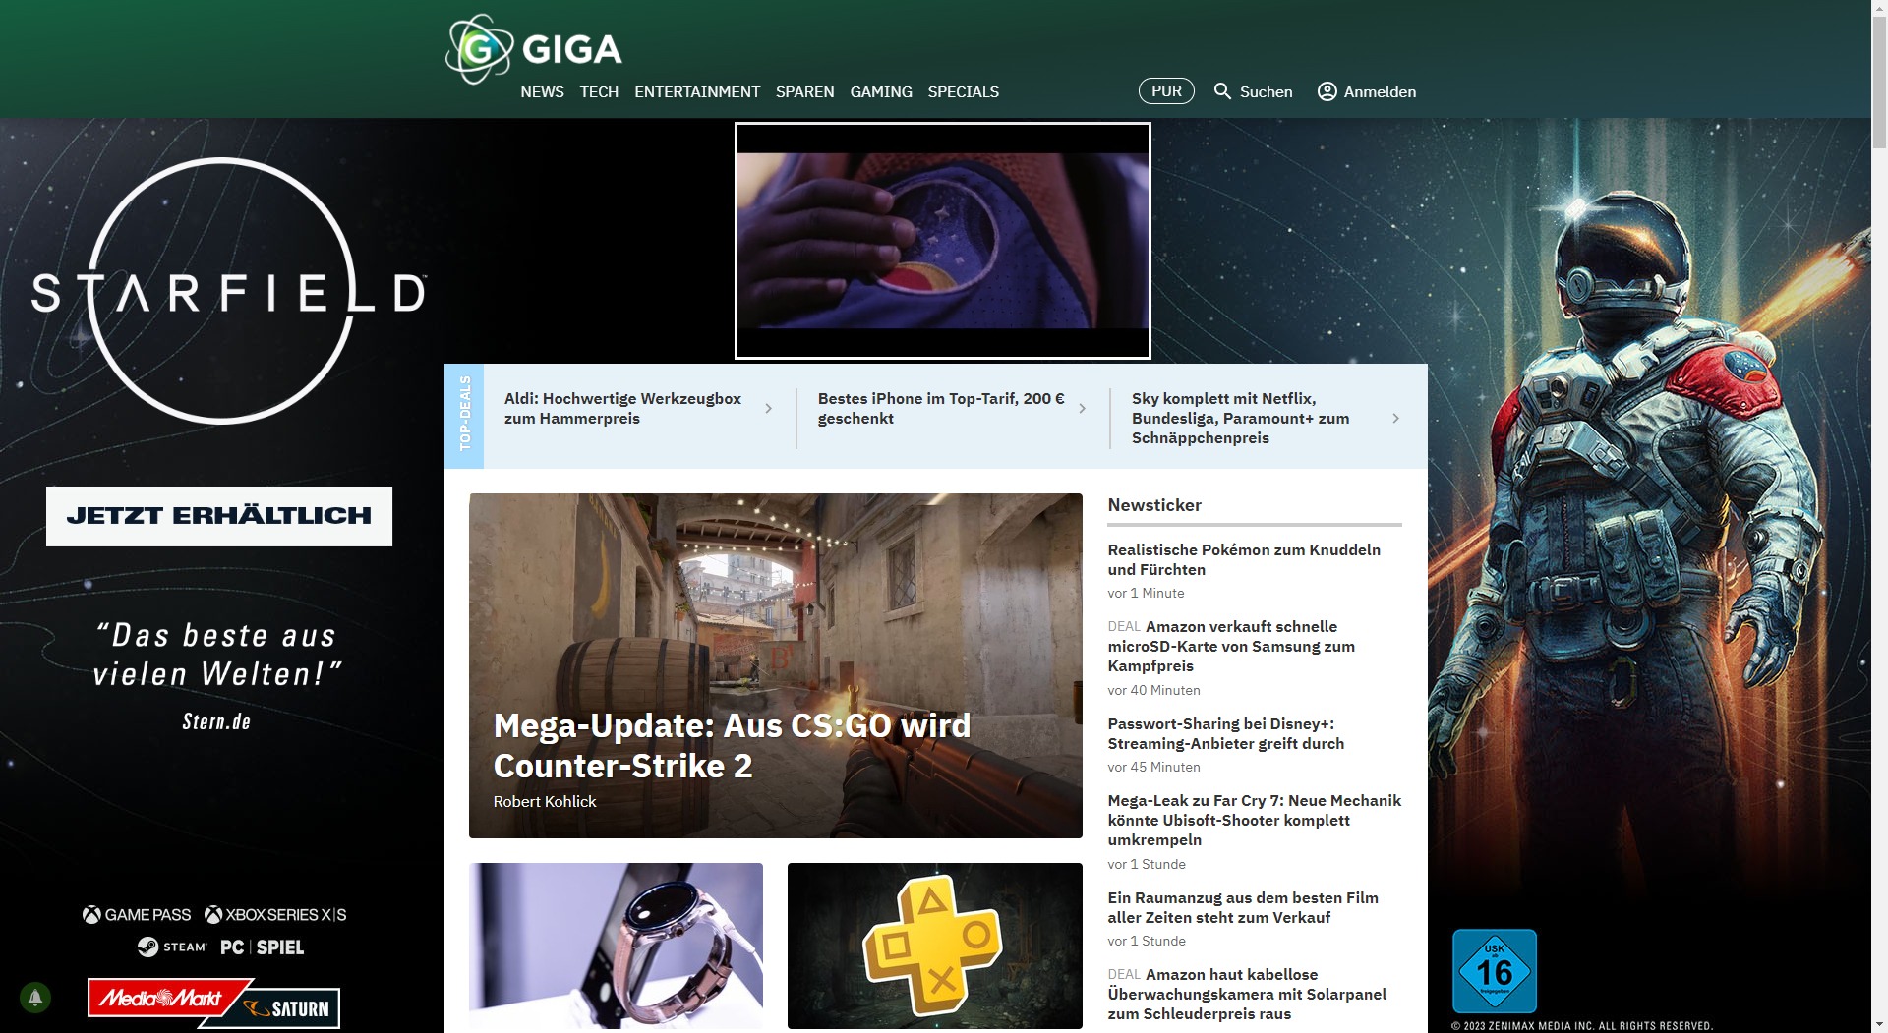Viewport: 1888px width, 1033px height.
Task: Open the SPECIALS menu
Action: click(x=963, y=91)
